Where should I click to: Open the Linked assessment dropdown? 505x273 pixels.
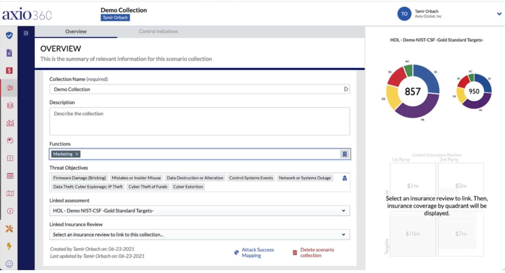tap(199, 211)
